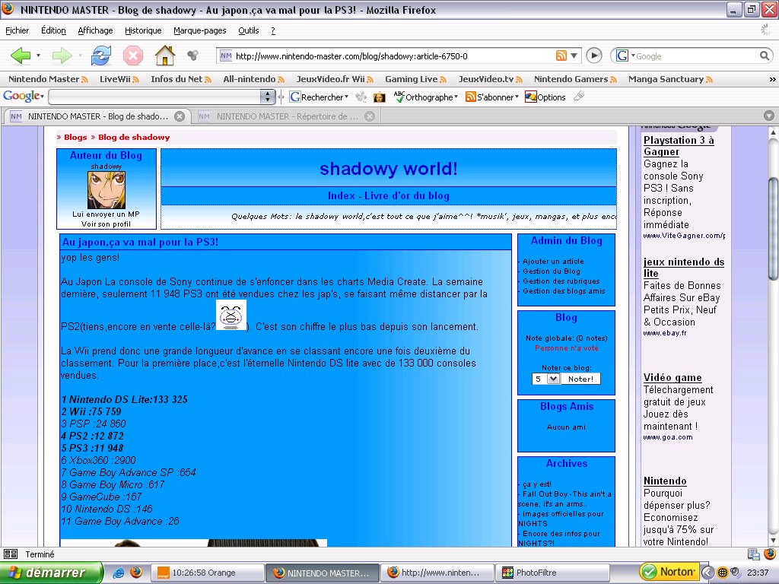Click the laughing emoticon in the article
The height and width of the screenshot is (584, 779).
231,315
